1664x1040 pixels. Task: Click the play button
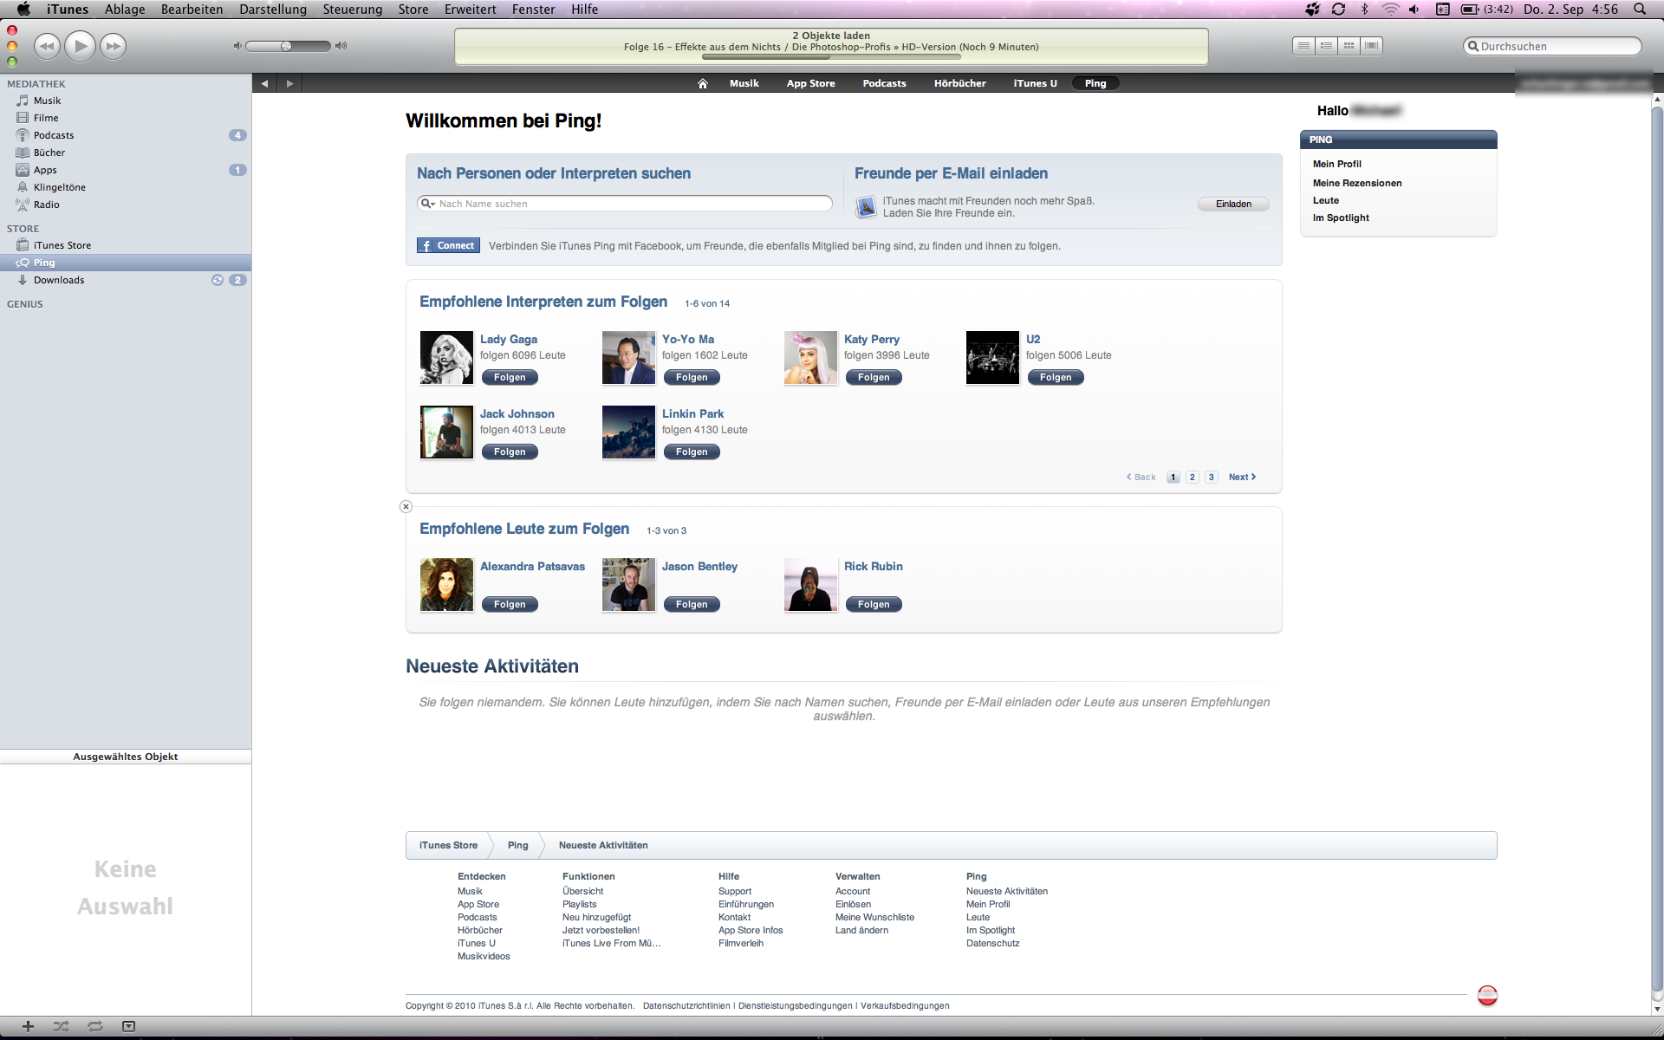80,46
